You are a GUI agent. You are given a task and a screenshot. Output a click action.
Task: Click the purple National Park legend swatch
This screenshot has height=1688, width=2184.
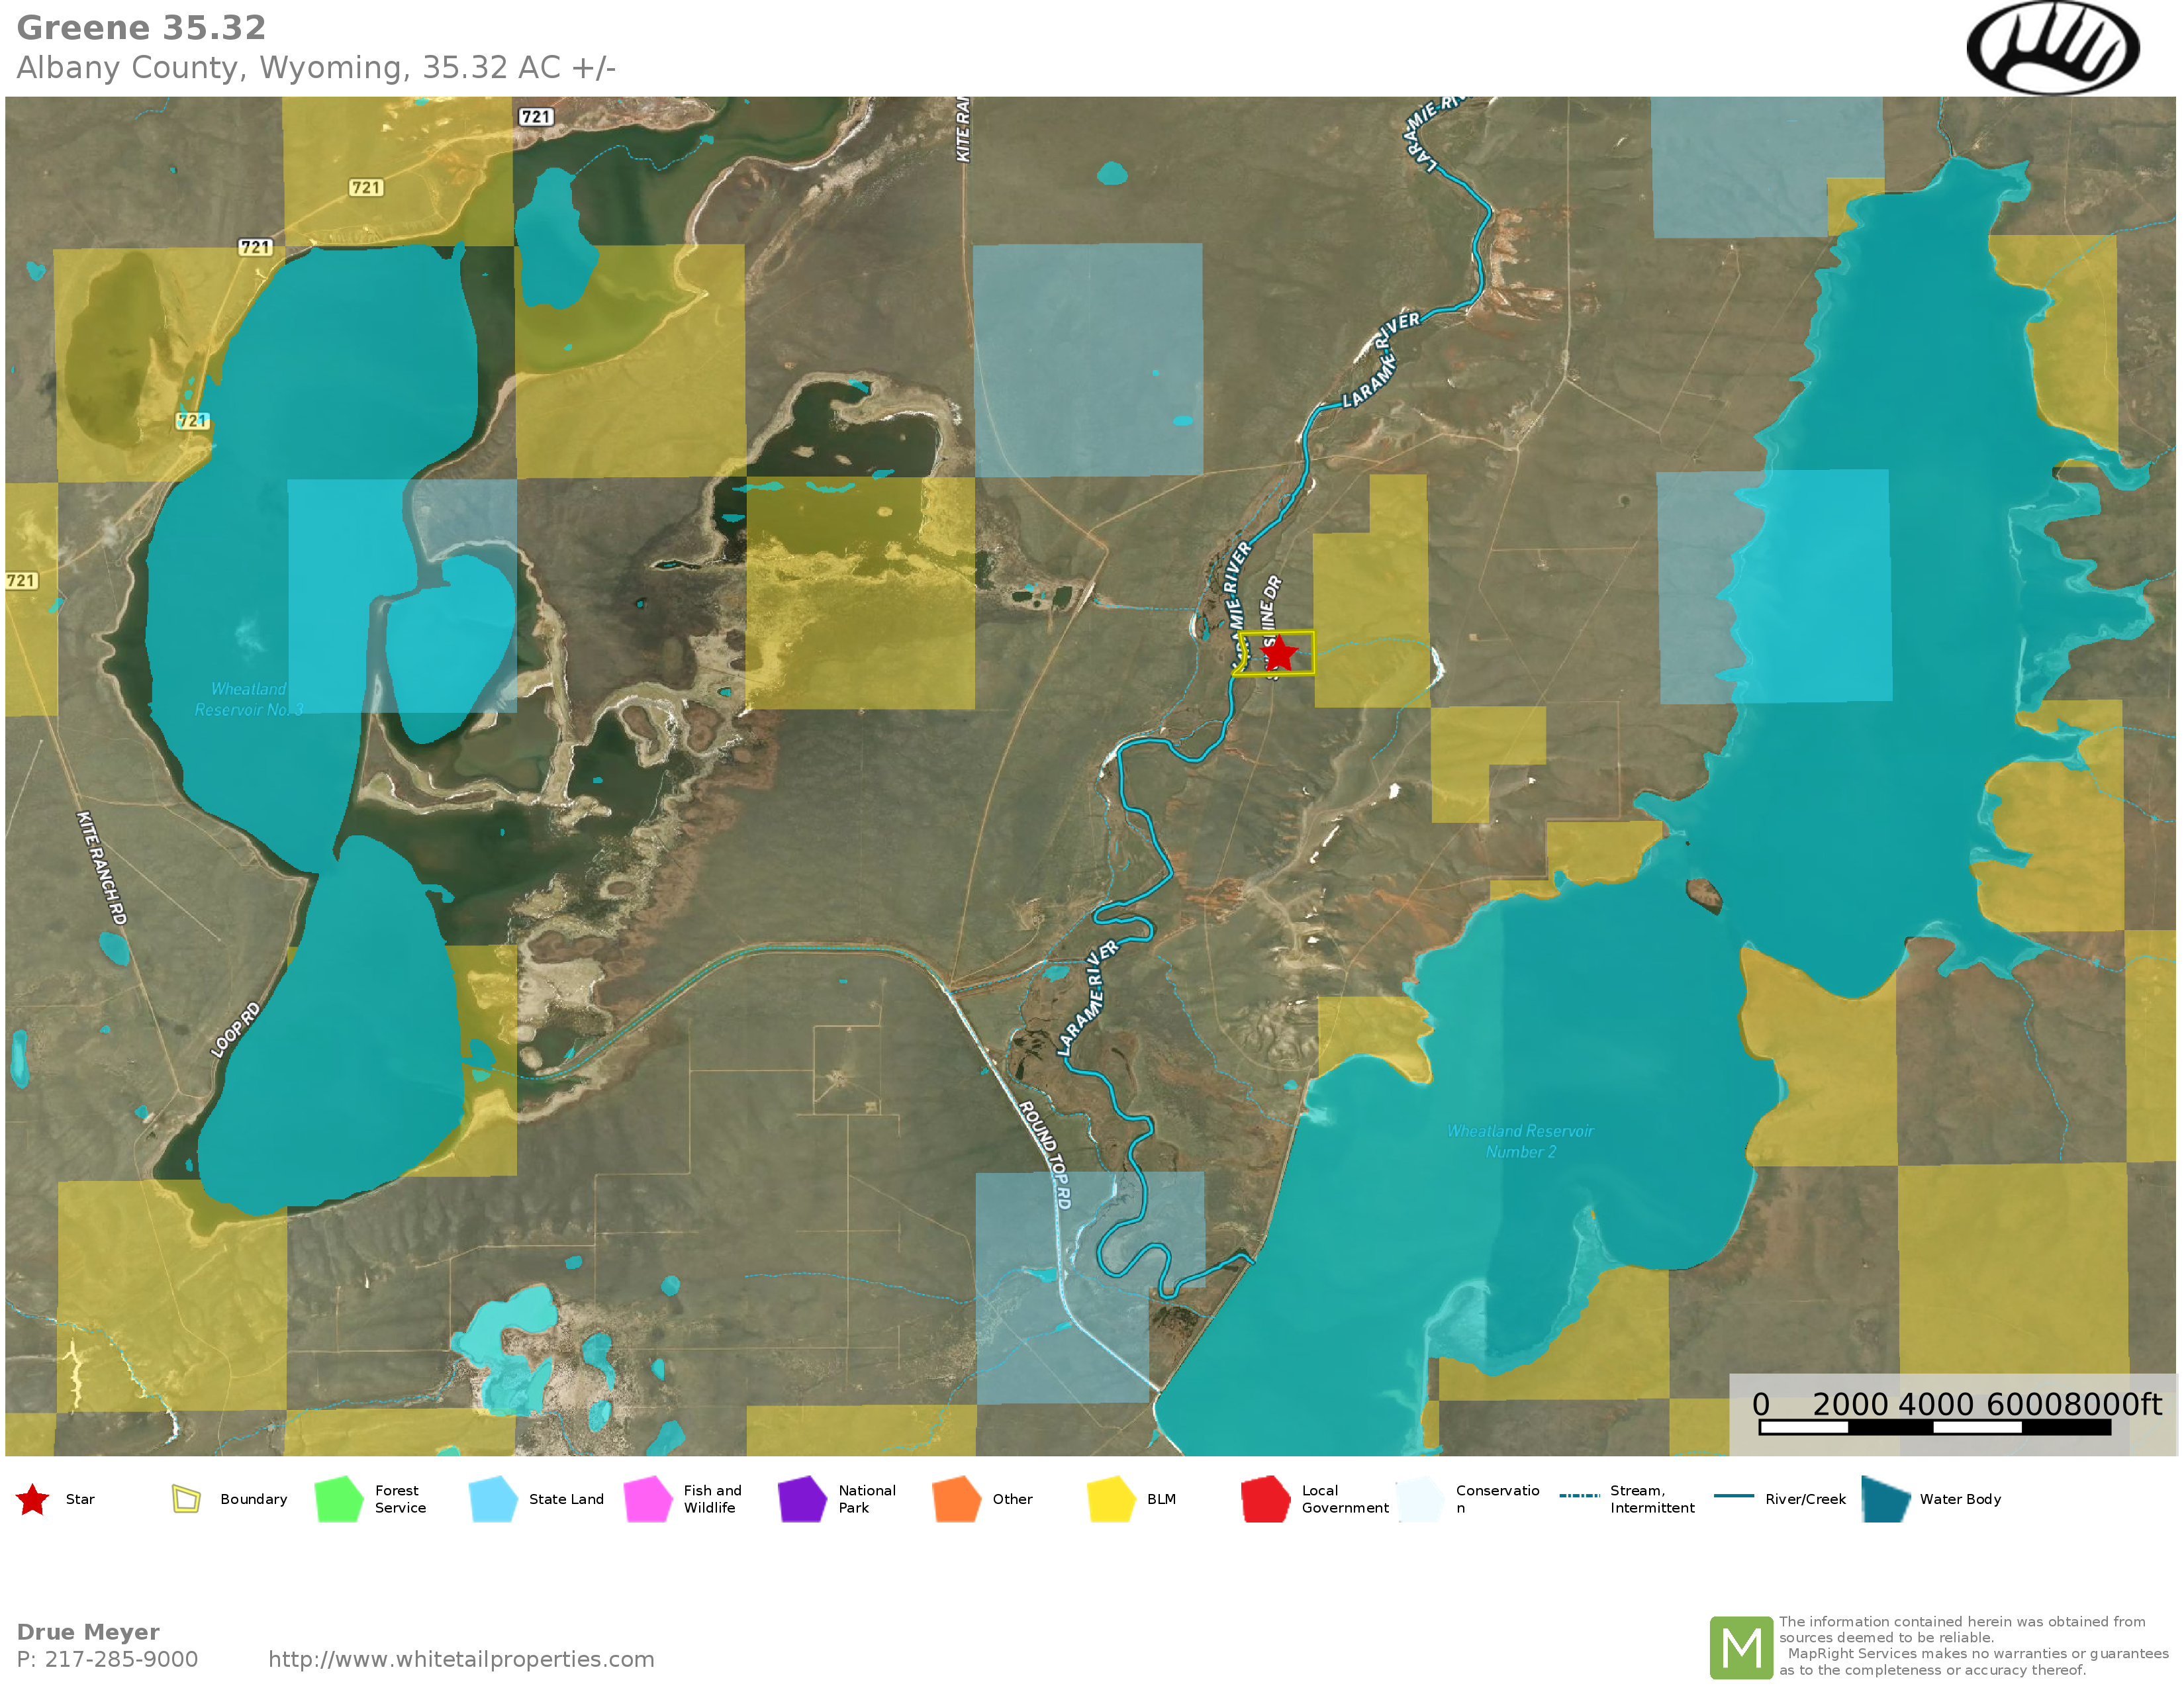[802, 1499]
